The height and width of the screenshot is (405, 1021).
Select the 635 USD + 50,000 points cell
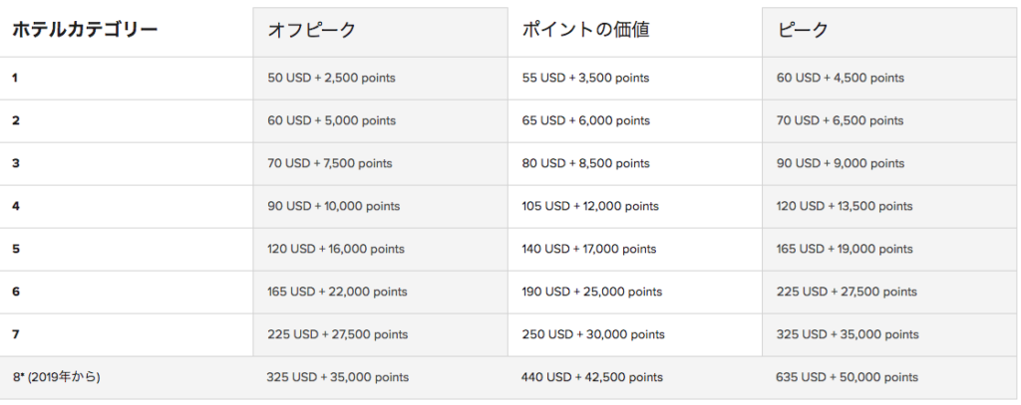pos(848,378)
